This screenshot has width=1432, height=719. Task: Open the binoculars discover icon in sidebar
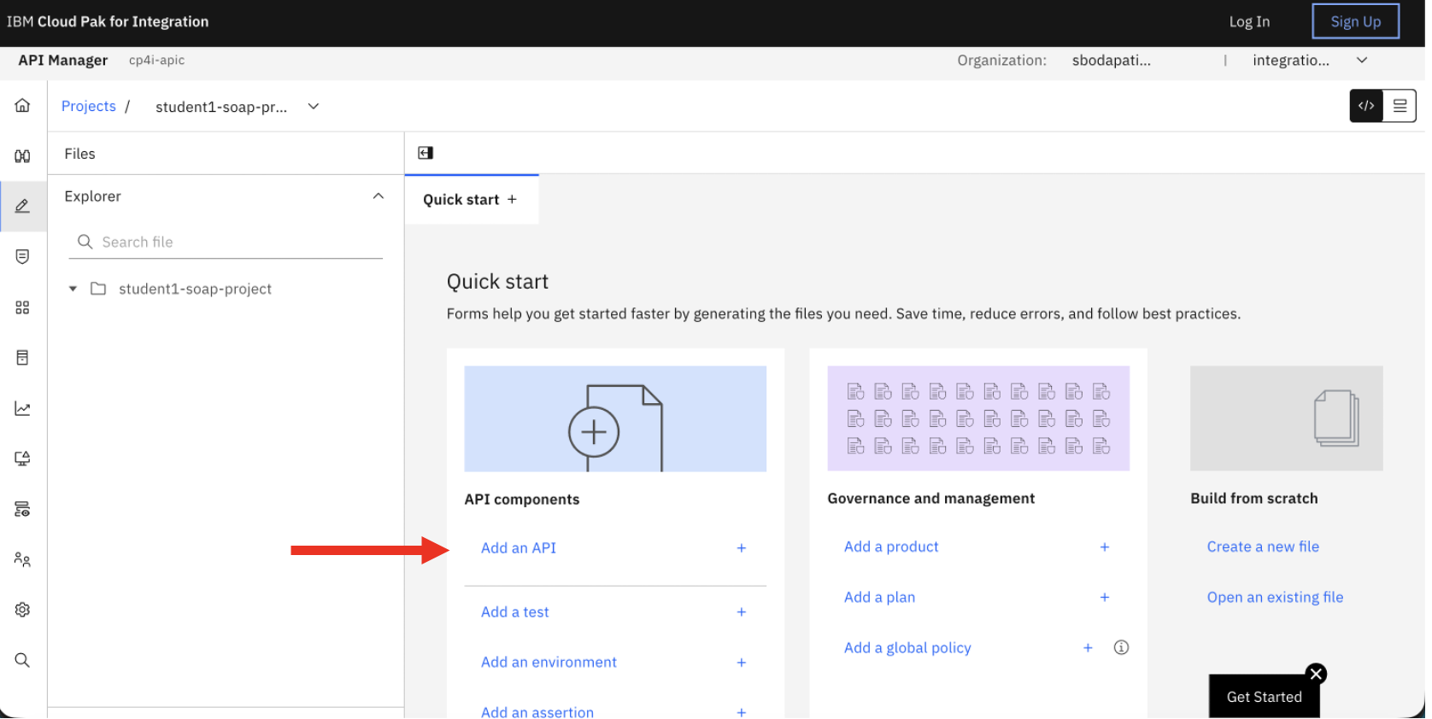point(22,156)
